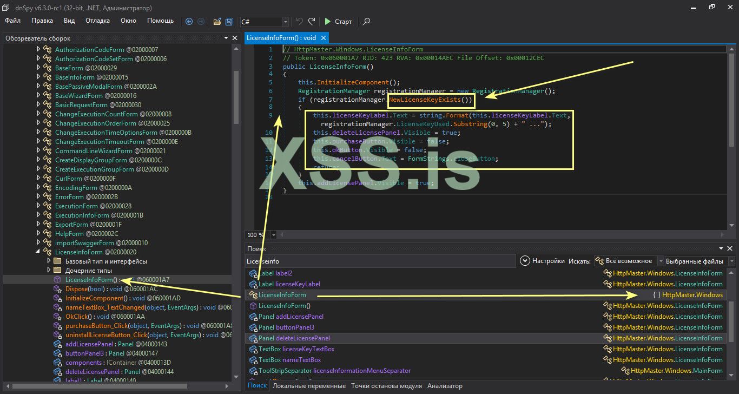Viewport: 739px width, 394px height.
Task: Click the Redo arrow icon
Action: (312, 22)
